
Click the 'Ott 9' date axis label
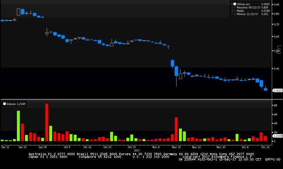tap(67, 147)
